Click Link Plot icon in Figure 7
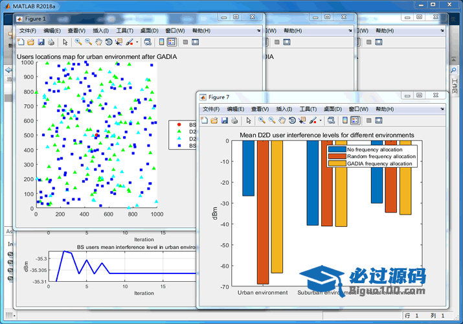This screenshot has width=463, height=324. pyautogui.click(x=331, y=121)
